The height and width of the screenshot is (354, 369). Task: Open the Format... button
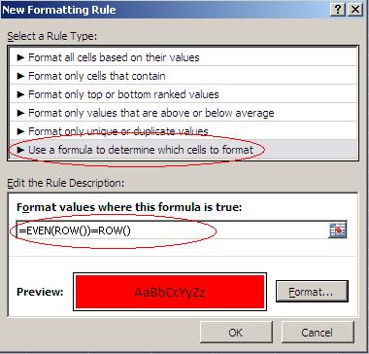pyautogui.click(x=312, y=292)
